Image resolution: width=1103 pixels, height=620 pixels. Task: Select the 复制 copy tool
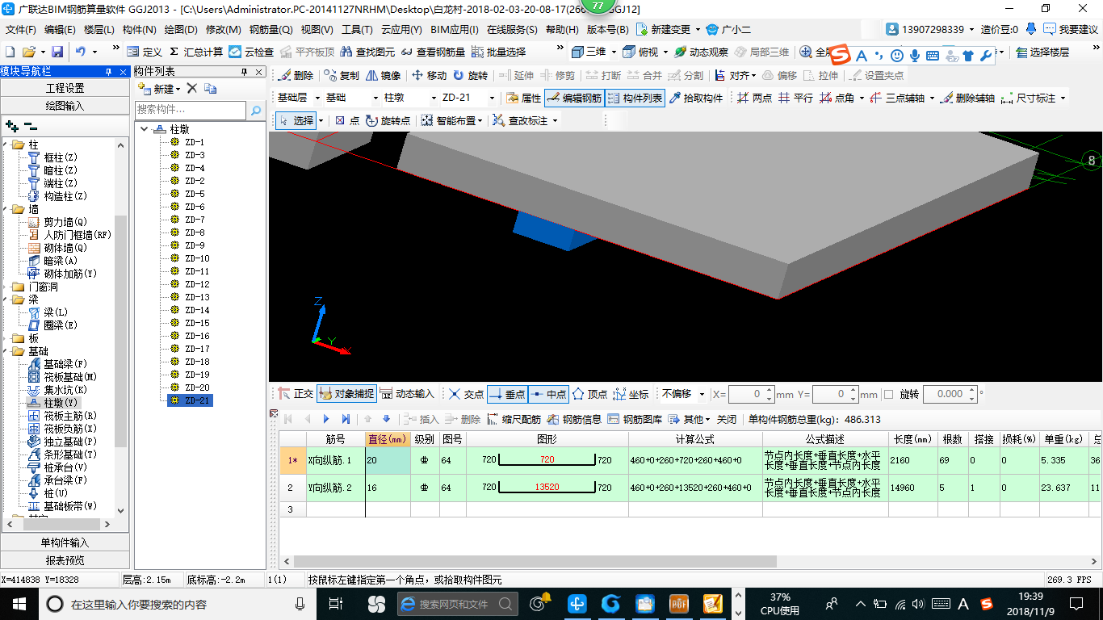[342, 75]
